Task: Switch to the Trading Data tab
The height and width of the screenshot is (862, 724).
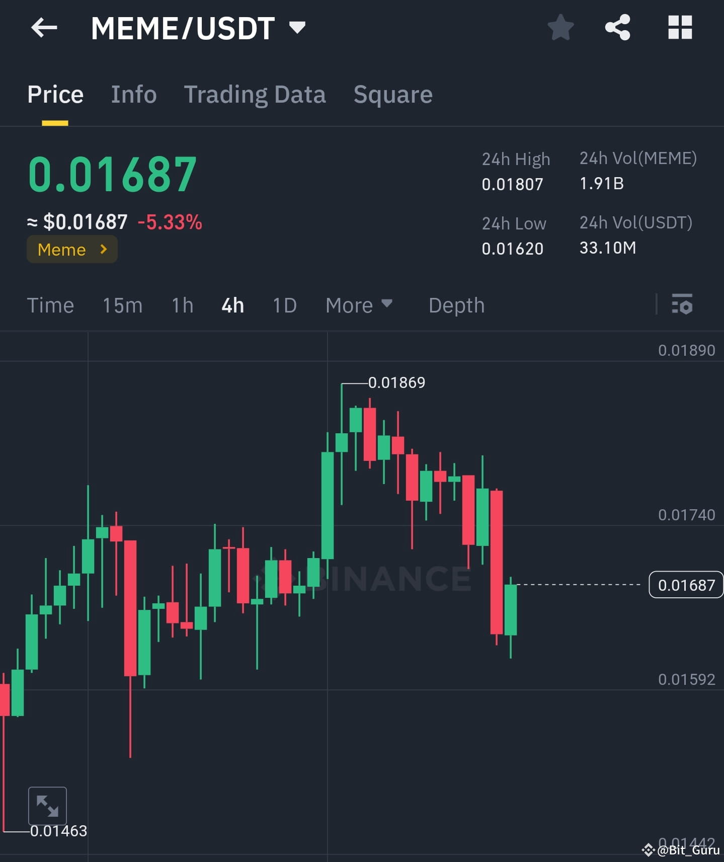Action: coord(255,94)
